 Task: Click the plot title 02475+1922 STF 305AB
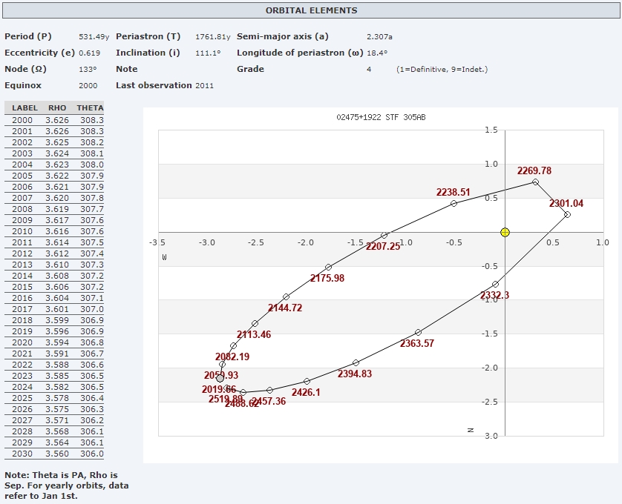[x=381, y=117]
